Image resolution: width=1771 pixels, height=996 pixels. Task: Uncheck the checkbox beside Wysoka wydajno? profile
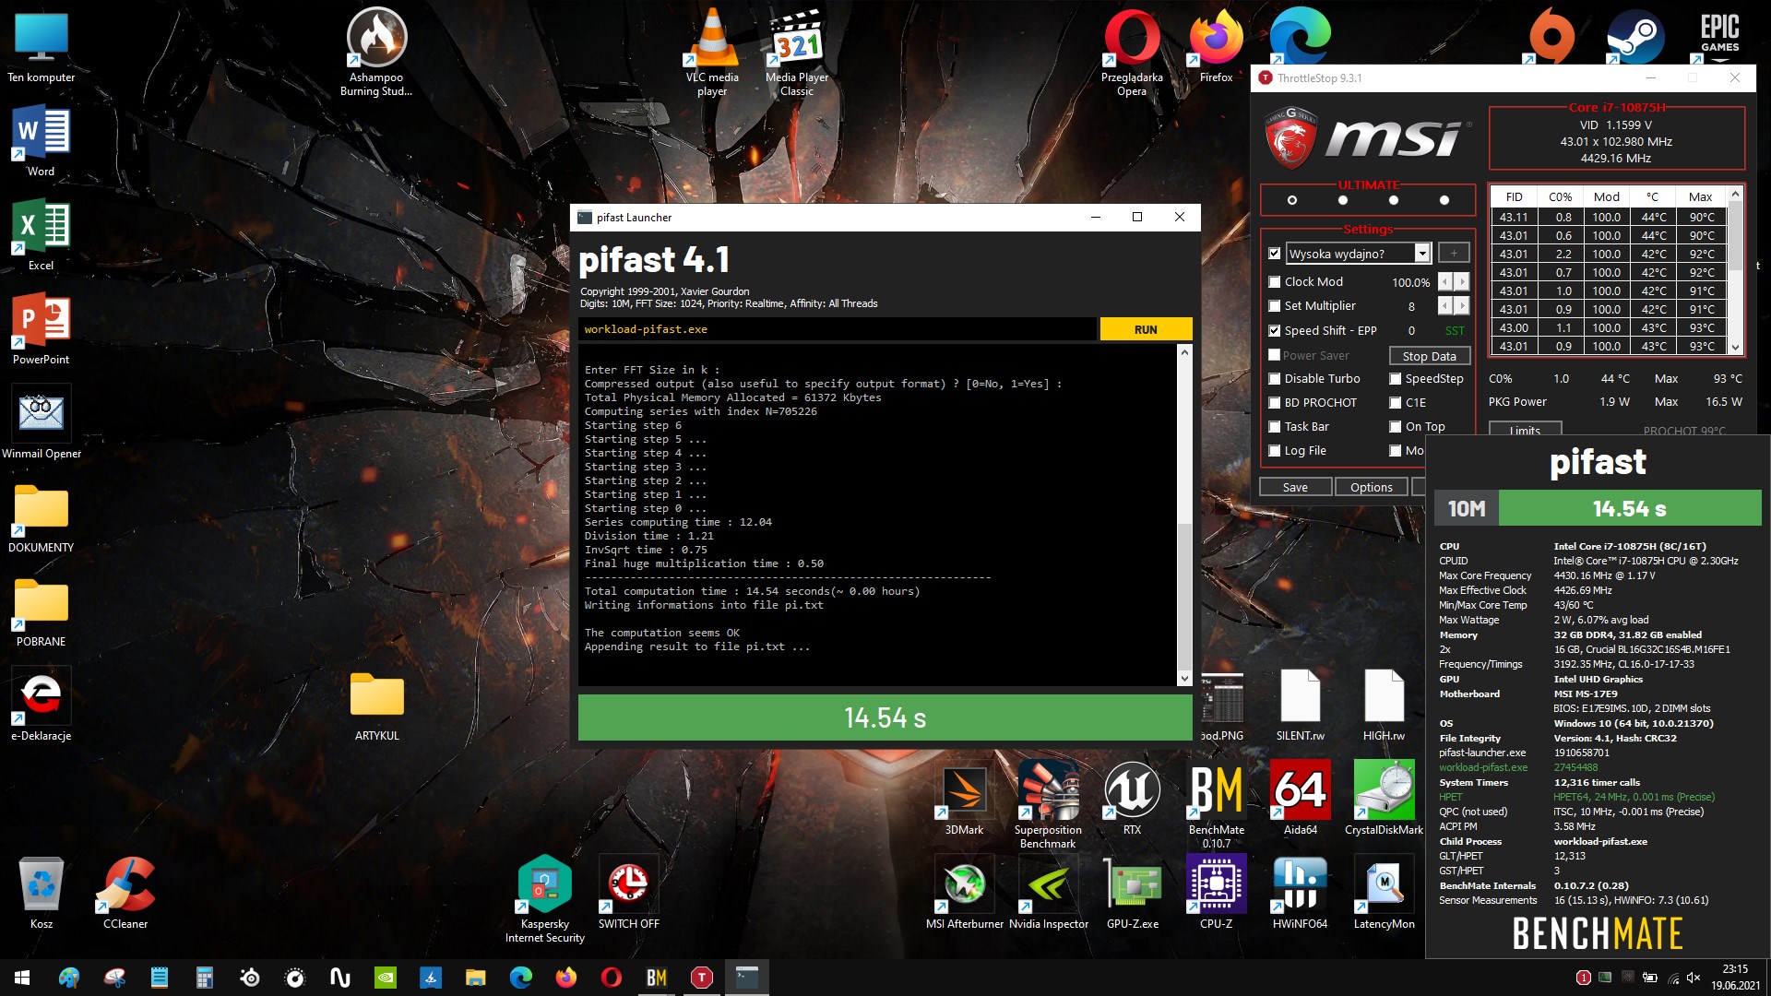(x=1275, y=254)
